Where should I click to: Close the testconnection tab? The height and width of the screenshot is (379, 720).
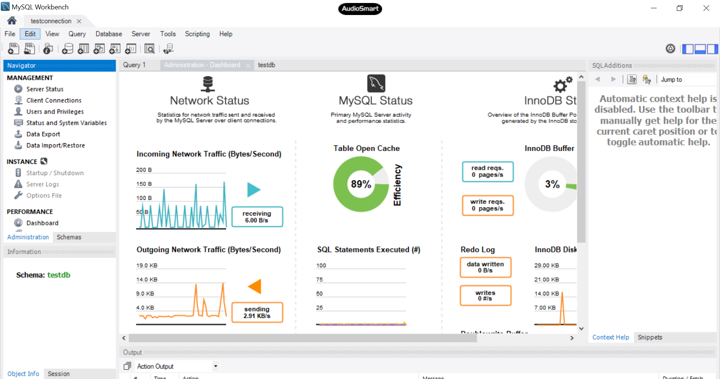(x=79, y=21)
